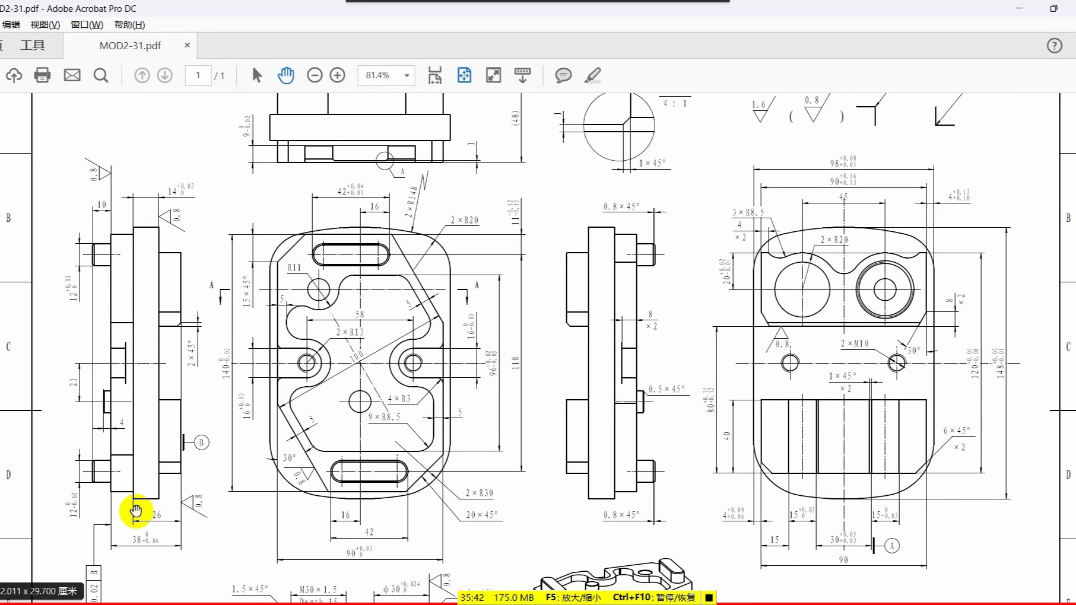Image resolution: width=1076 pixels, height=605 pixels.
Task: Click the cloud upload icon in toolbar
Action: pos(14,75)
